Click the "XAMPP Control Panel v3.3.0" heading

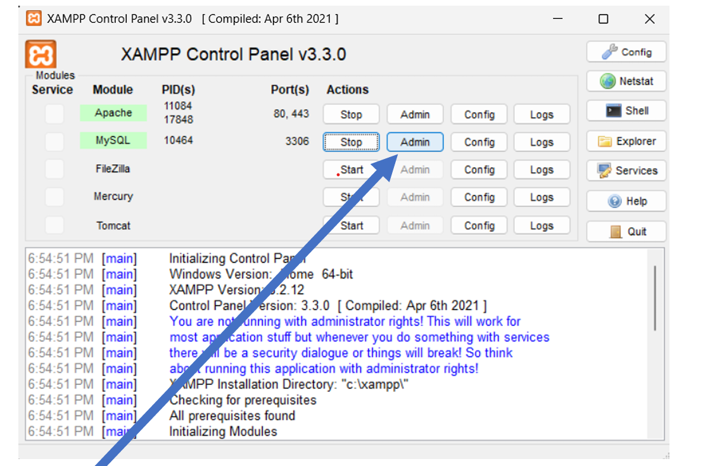tap(233, 54)
